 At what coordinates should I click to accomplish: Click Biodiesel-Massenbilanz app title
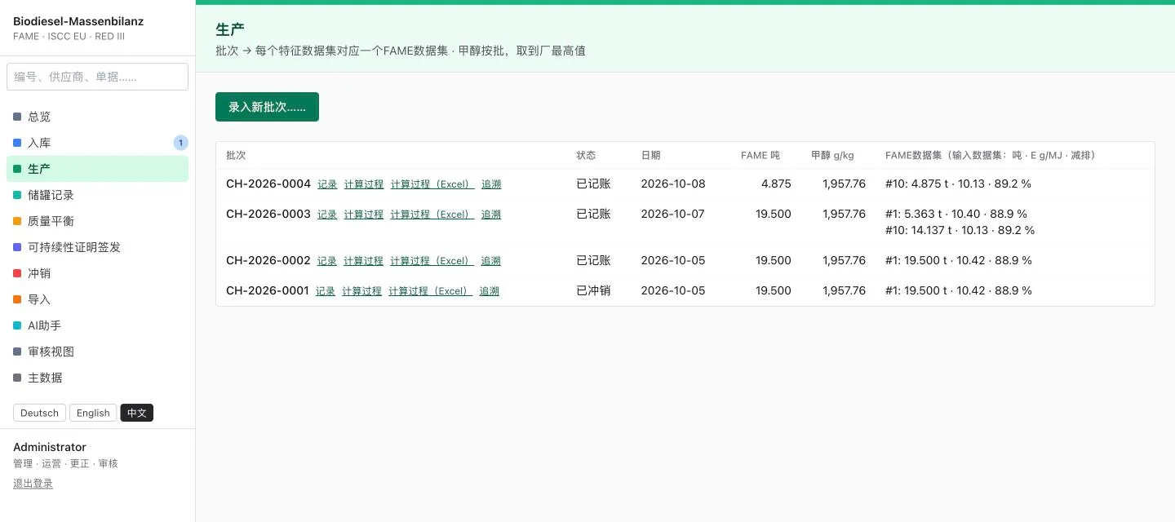[x=78, y=21]
